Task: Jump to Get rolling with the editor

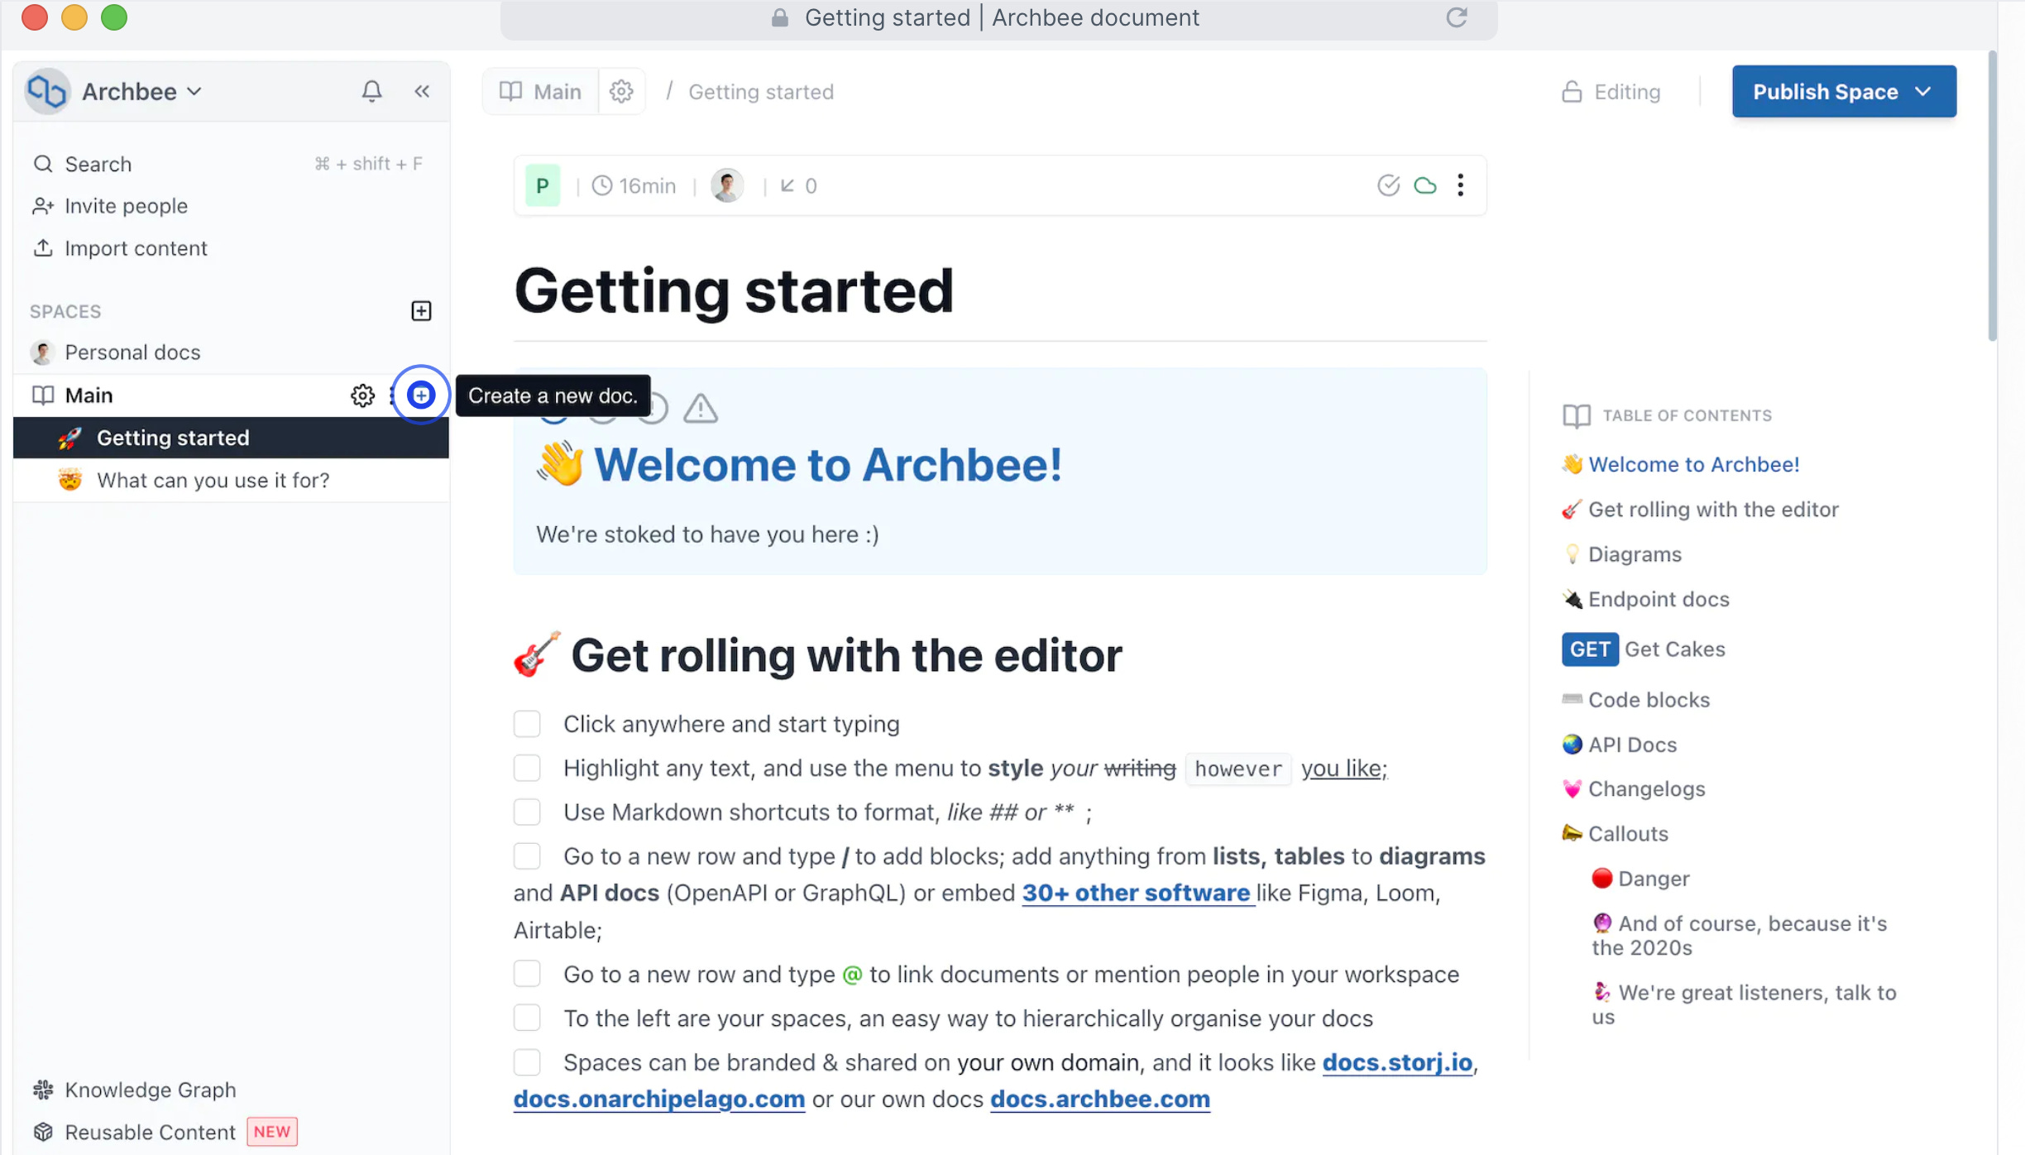Action: tap(1713, 509)
